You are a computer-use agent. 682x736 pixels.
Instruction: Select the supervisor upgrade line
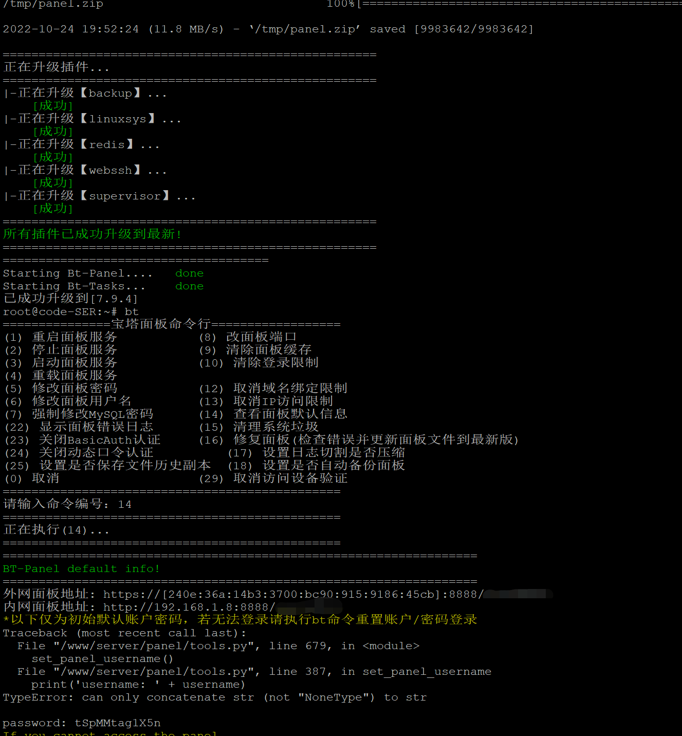coord(99,196)
